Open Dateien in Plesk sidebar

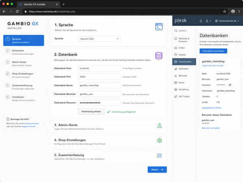(184, 55)
